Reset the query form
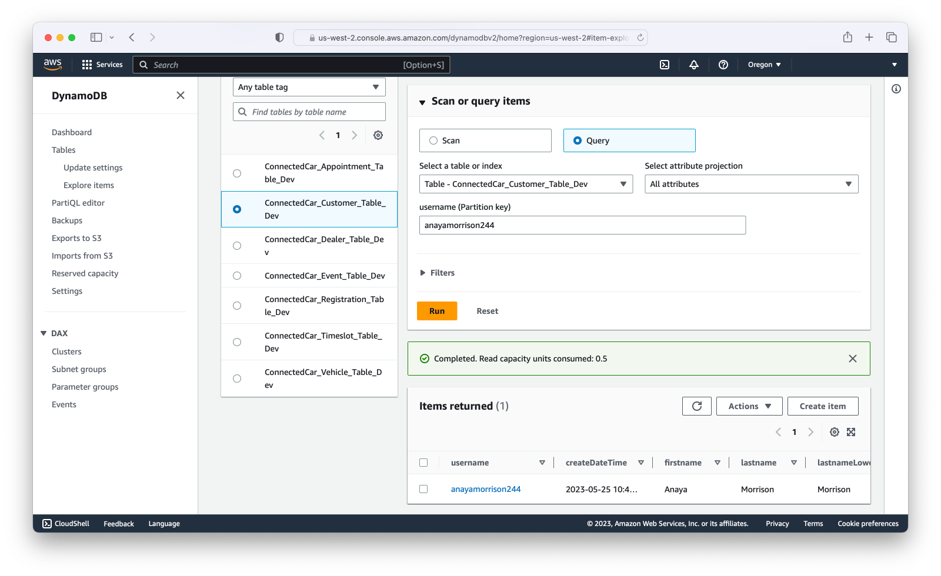The image size is (941, 576). pos(487,311)
